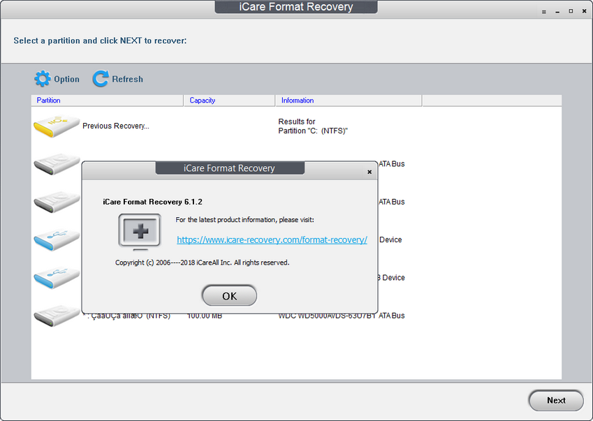The height and width of the screenshot is (421, 593).
Task: Click the "100.00 MB" capacity value
Action: click(205, 316)
